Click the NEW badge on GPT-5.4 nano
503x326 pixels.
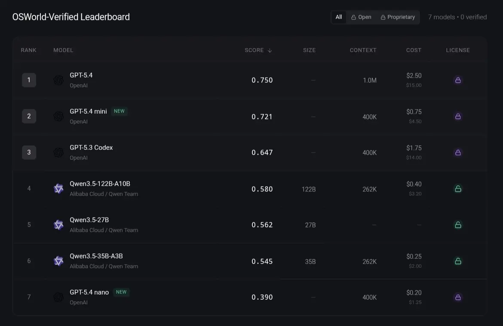pyautogui.click(x=121, y=292)
